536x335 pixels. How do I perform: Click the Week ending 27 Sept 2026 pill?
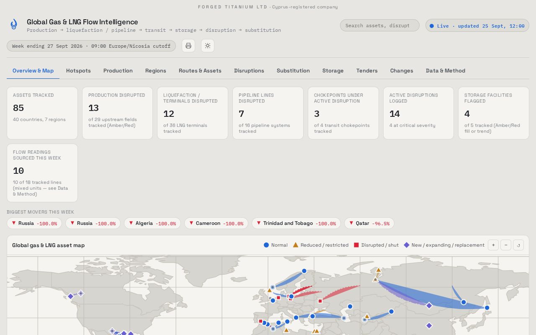[91, 46]
